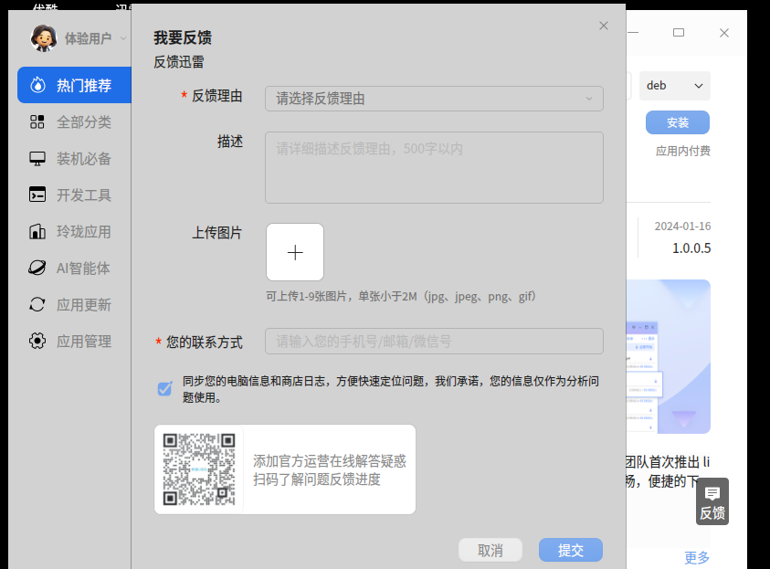Switch to 玲珑应用 section
The image size is (770, 569).
pos(74,231)
